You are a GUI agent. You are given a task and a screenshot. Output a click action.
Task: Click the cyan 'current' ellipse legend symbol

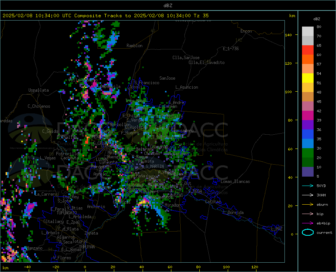click(308, 232)
